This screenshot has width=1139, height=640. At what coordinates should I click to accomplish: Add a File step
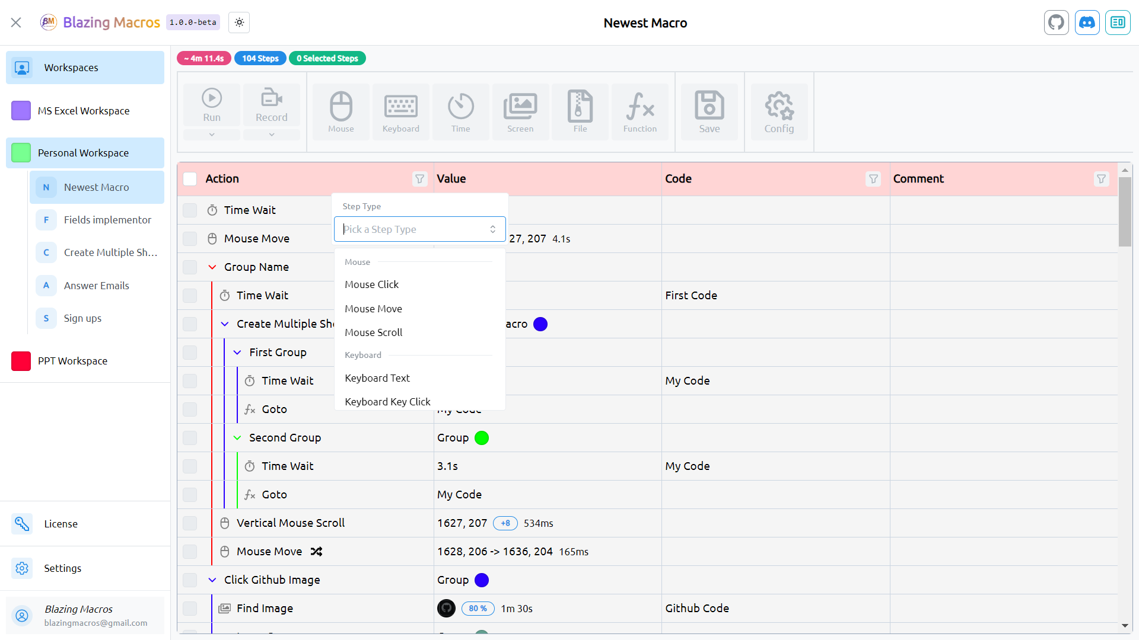point(580,112)
